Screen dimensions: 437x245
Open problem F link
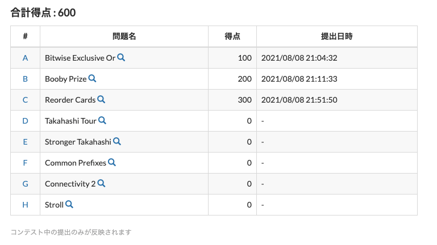(25, 163)
